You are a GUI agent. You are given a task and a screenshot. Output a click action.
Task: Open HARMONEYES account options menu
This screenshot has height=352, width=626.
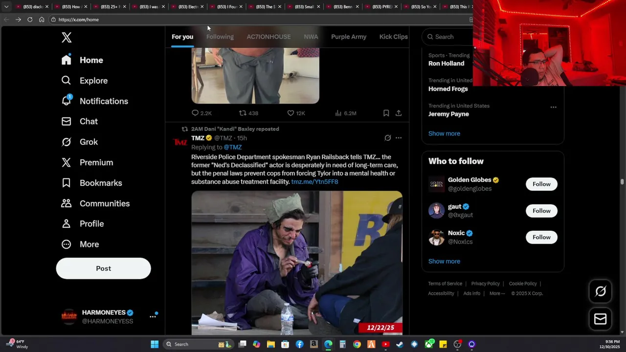pos(153,316)
